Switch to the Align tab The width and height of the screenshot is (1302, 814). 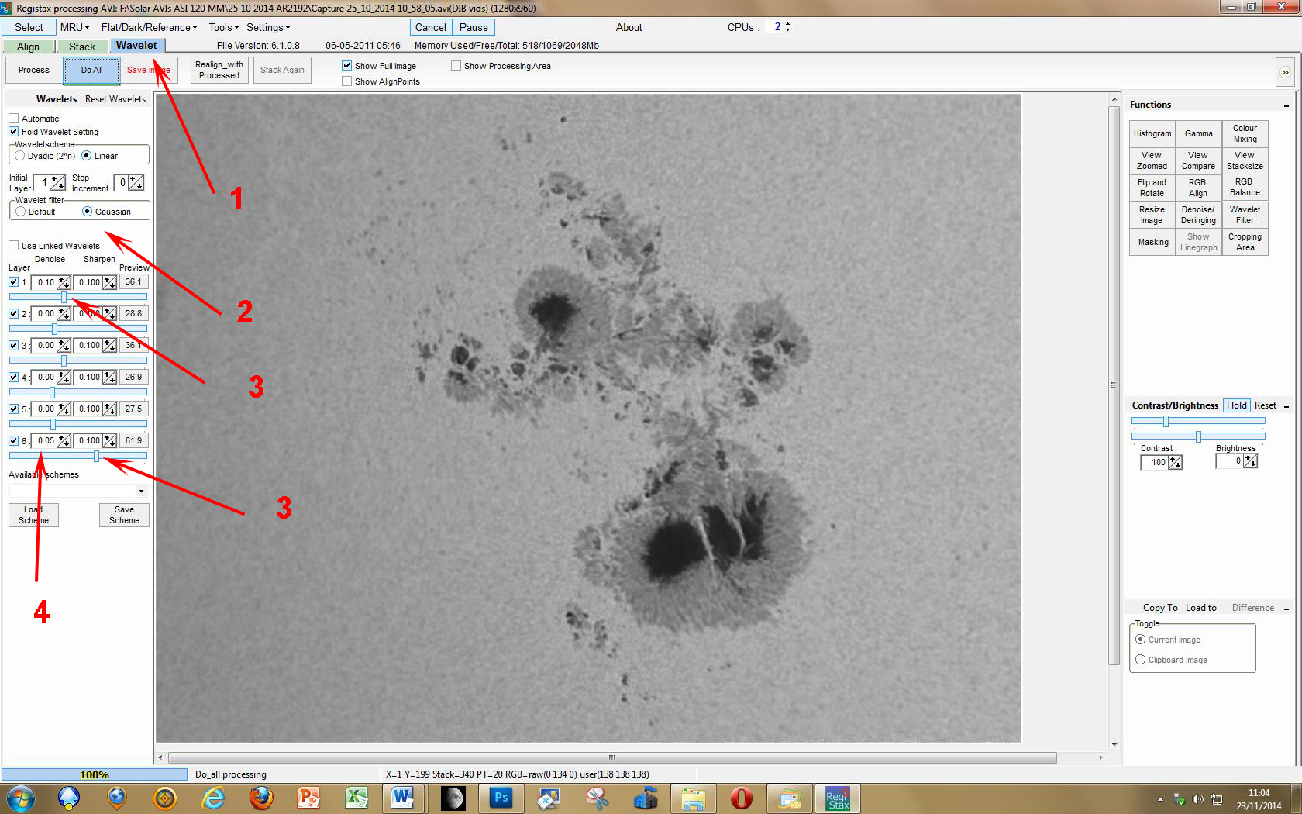click(x=28, y=47)
